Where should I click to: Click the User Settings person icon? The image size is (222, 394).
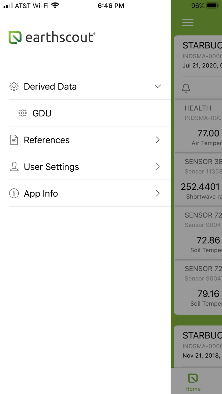coord(14,167)
